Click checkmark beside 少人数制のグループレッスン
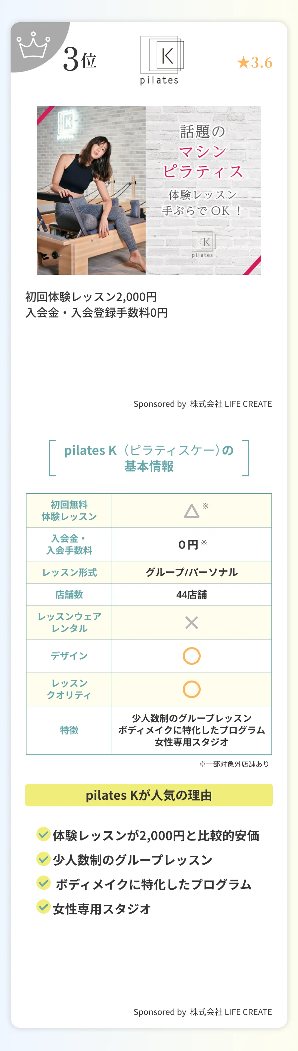This screenshot has height=1051, width=298. click(43, 859)
